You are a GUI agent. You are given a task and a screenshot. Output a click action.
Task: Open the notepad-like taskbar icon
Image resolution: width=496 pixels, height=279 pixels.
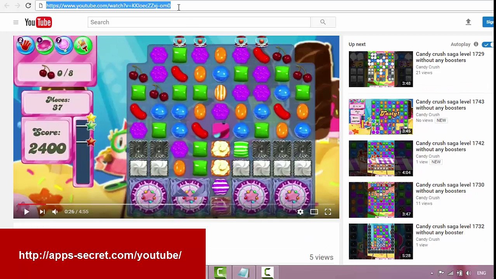point(244,272)
